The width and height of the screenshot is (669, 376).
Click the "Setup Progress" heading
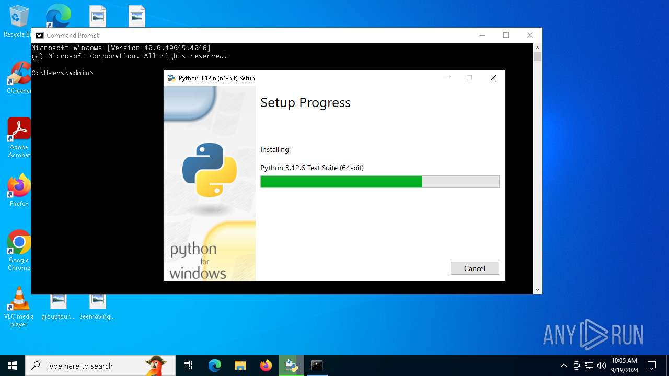(x=305, y=102)
